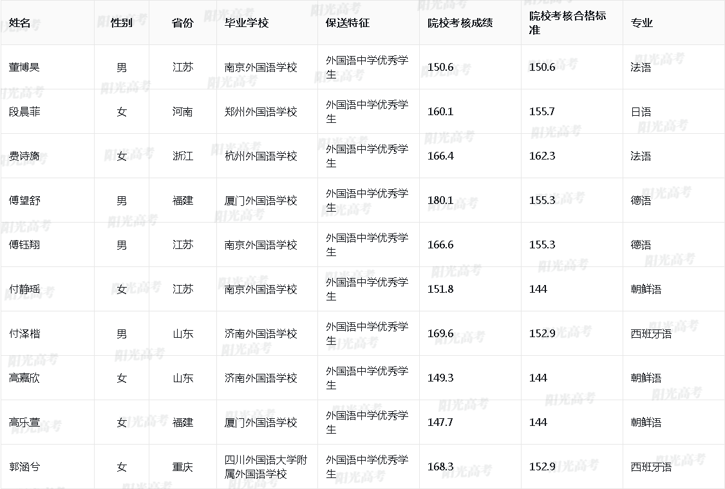This screenshot has width=725, height=489.
Task: Click 法语 in 董博昊 row
Action: tap(641, 67)
